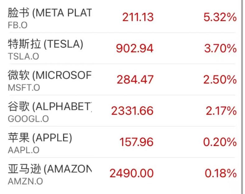Open the Apple (苹果) stock row

tap(40, 138)
